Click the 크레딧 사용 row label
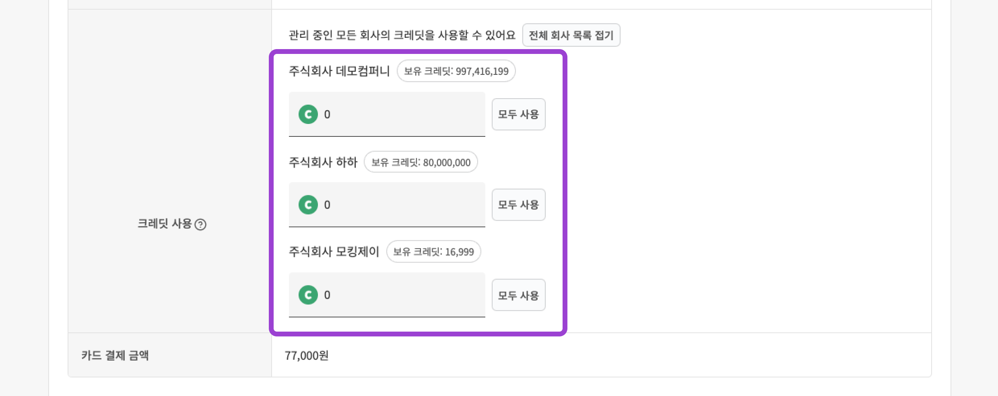The width and height of the screenshot is (998, 396). point(165,224)
